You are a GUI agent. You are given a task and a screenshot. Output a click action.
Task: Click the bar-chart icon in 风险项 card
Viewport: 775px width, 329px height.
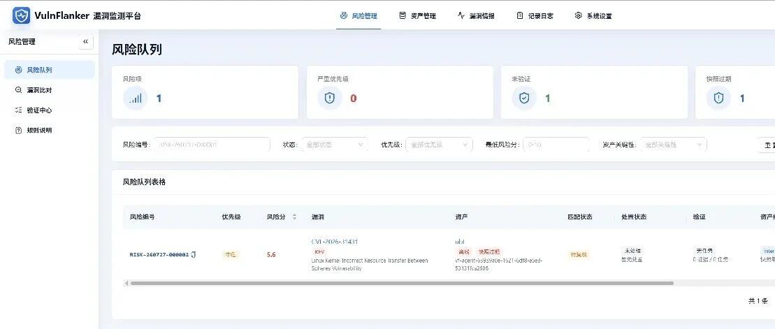[x=136, y=98]
